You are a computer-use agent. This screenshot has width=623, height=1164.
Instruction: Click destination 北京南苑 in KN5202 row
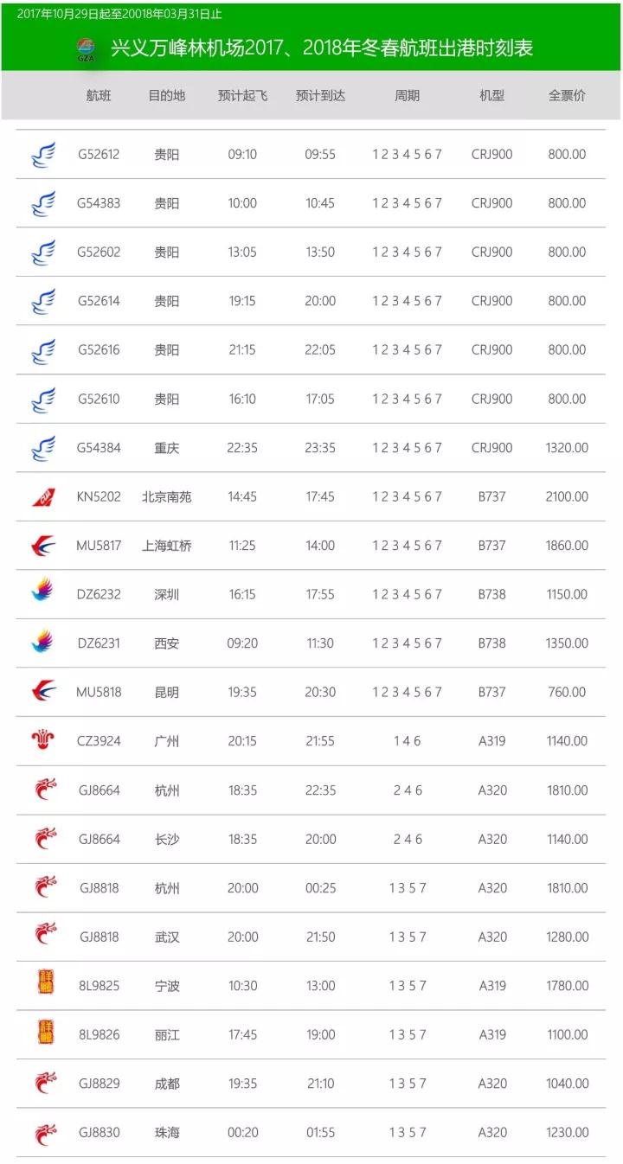[x=167, y=497]
